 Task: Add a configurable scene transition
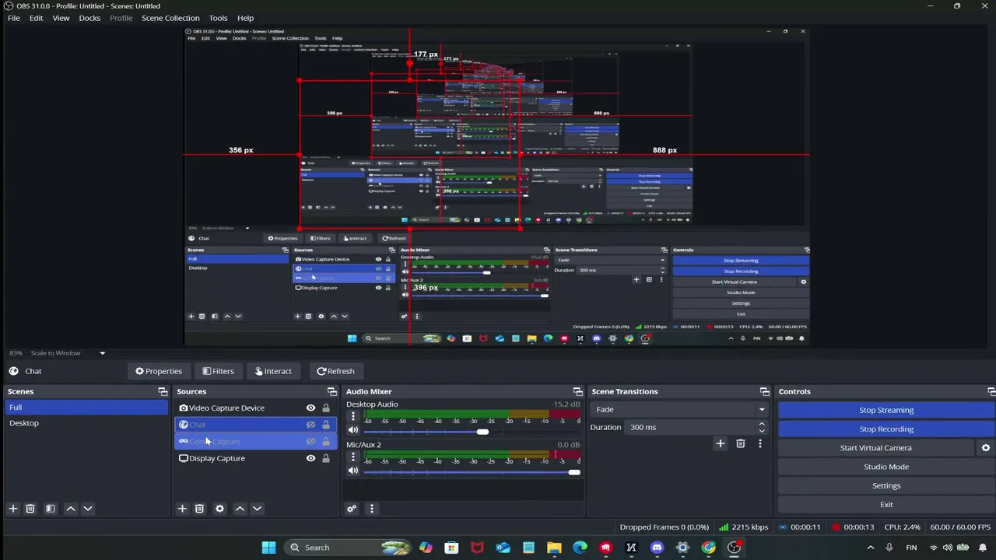click(x=721, y=443)
